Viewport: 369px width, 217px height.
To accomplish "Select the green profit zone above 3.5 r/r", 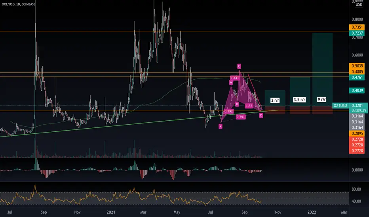I will 300,92.
